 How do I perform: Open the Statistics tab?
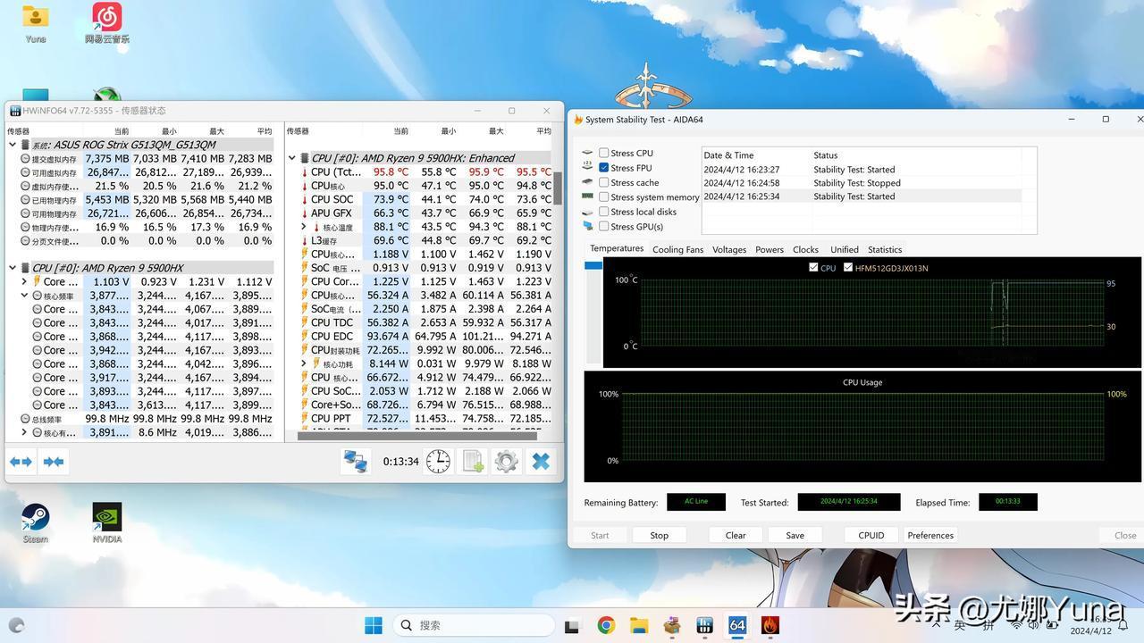coord(884,250)
